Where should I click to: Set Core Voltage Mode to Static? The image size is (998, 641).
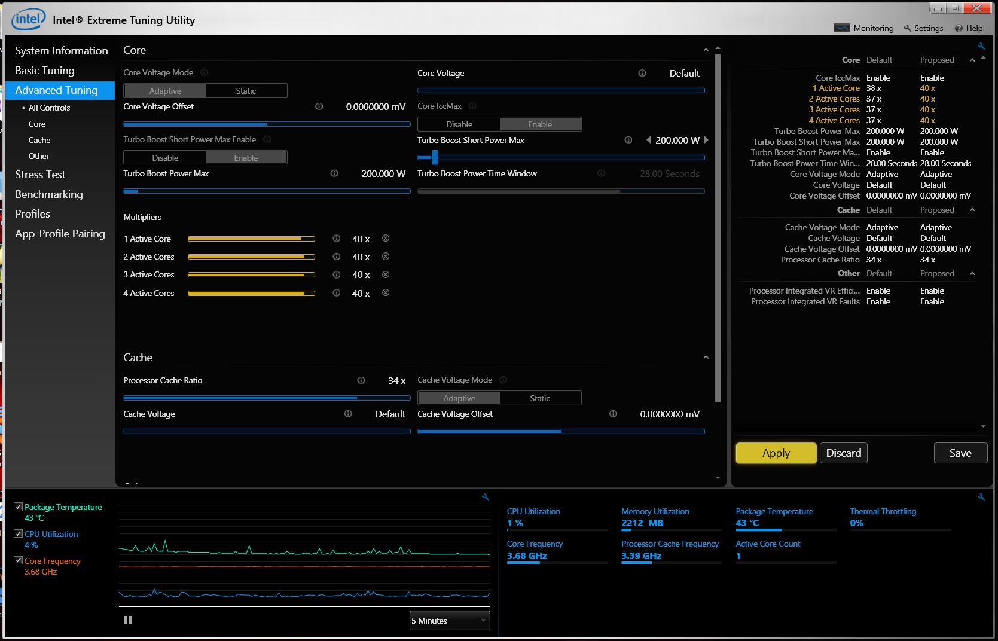point(246,91)
